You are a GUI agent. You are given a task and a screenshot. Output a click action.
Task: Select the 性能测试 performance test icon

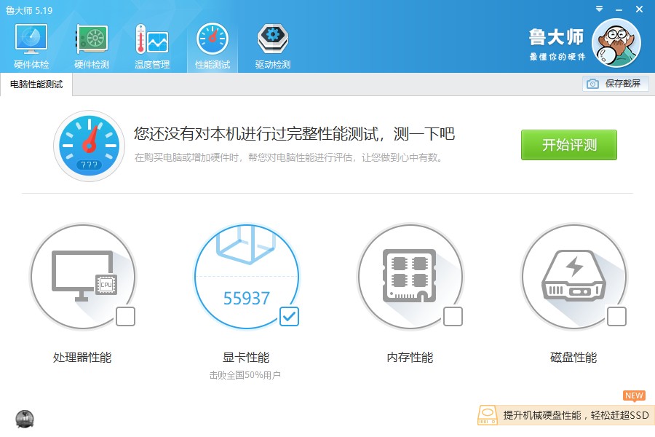(x=212, y=44)
